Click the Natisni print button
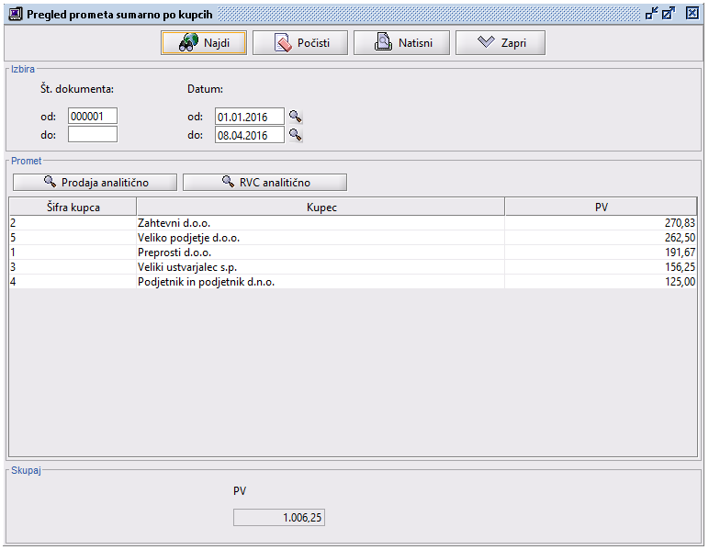The width and height of the screenshot is (709, 550). 400,43
